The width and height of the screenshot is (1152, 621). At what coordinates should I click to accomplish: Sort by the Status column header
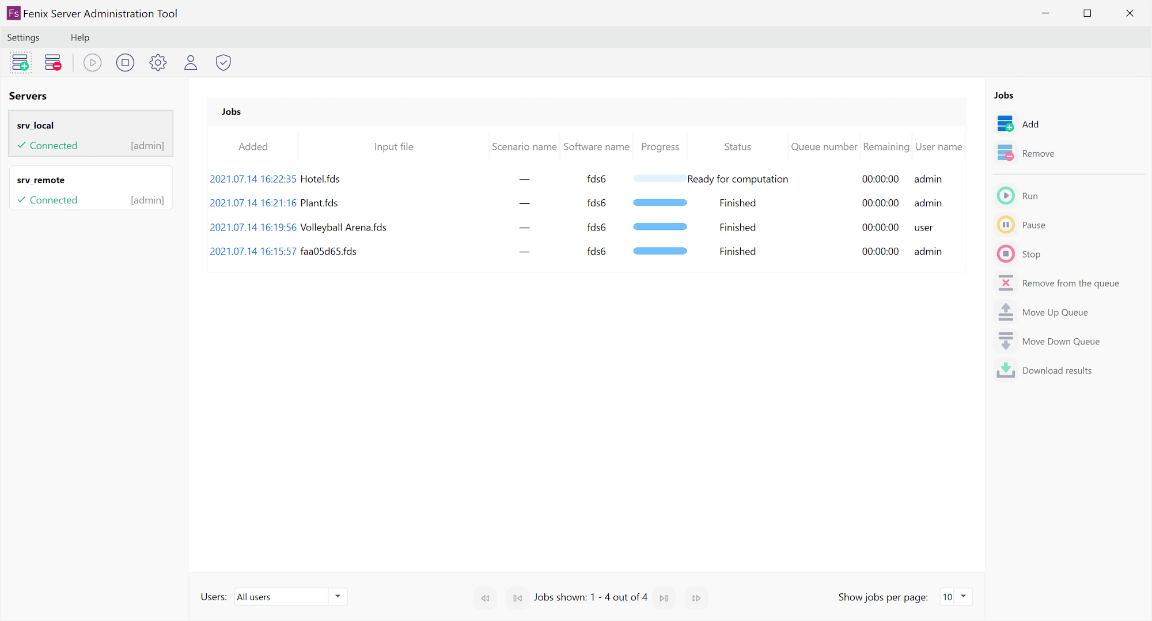point(738,146)
